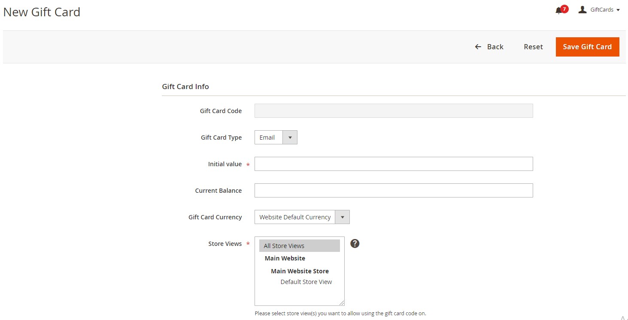Screen dimensions: 628x320
Task: Click the New Gift Card page title
Action: [x=42, y=12]
